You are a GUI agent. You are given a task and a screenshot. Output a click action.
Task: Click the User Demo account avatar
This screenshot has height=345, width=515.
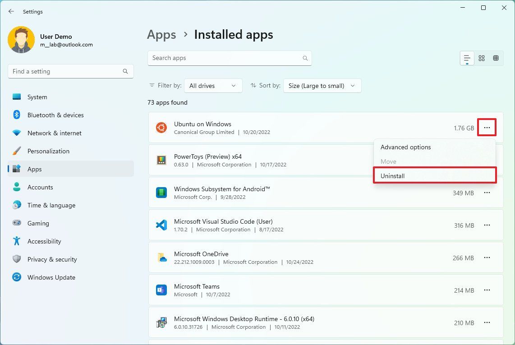click(21, 40)
